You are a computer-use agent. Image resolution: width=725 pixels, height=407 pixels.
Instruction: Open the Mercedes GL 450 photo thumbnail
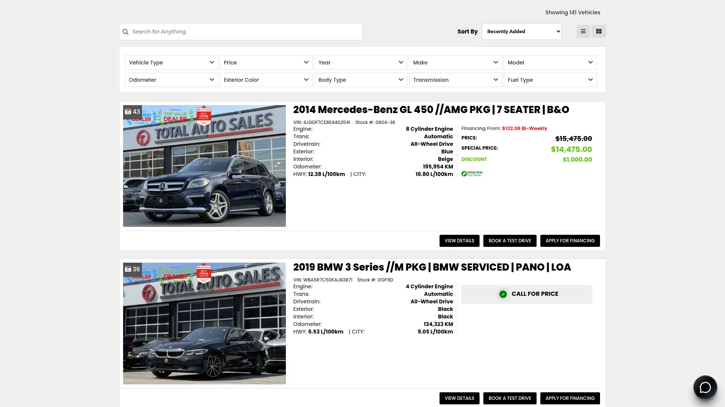click(x=204, y=166)
